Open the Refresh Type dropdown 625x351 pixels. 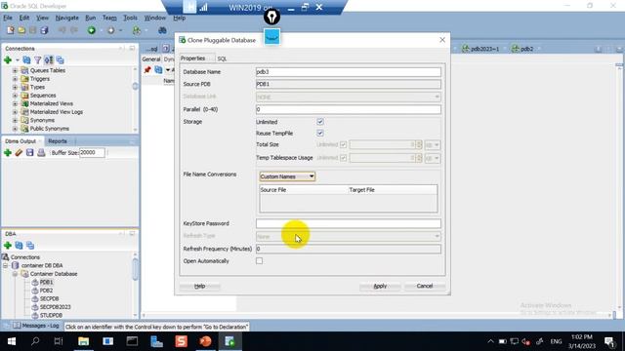pos(349,236)
